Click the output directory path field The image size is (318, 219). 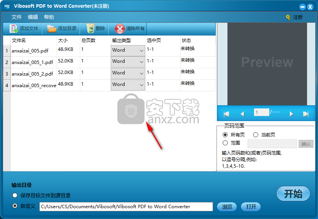point(126,207)
